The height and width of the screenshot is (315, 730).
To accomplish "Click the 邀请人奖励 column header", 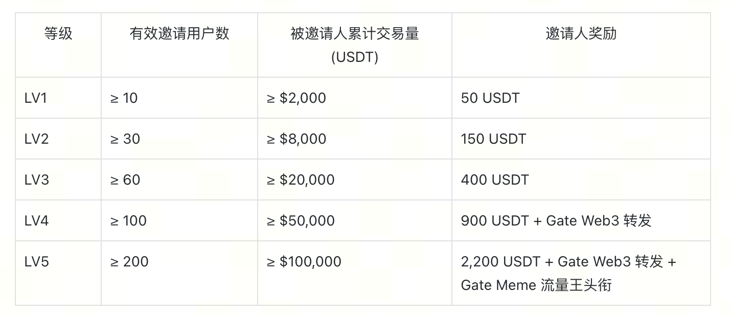I will (x=581, y=34).
